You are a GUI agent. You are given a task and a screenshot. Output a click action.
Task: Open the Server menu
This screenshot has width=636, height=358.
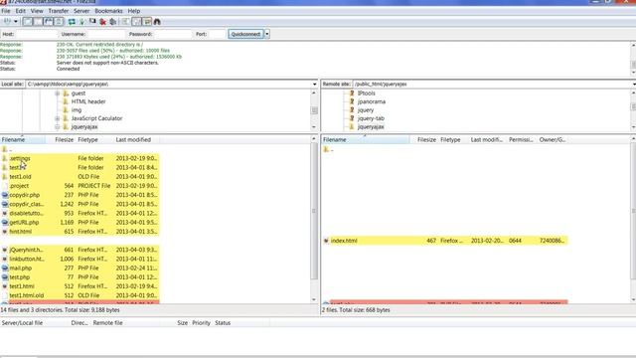click(x=81, y=11)
